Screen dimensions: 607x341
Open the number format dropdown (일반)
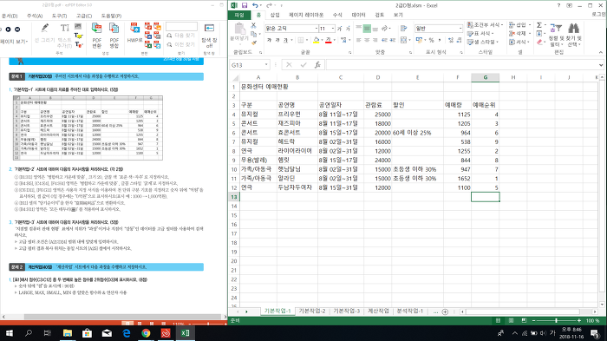pyautogui.click(x=460, y=29)
